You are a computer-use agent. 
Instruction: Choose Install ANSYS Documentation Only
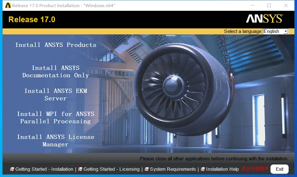tap(56, 72)
